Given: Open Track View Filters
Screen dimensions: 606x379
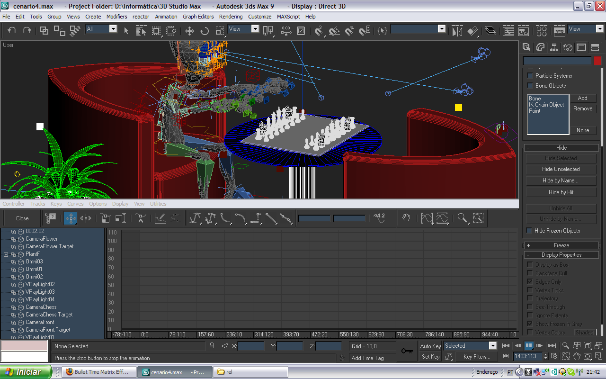Looking at the screenshot, I should pos(50,218).
